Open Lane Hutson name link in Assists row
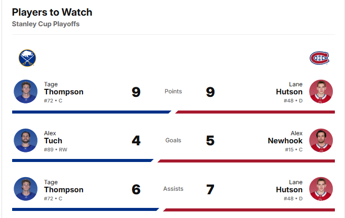 pyautogui.click(x=289, y=187)
